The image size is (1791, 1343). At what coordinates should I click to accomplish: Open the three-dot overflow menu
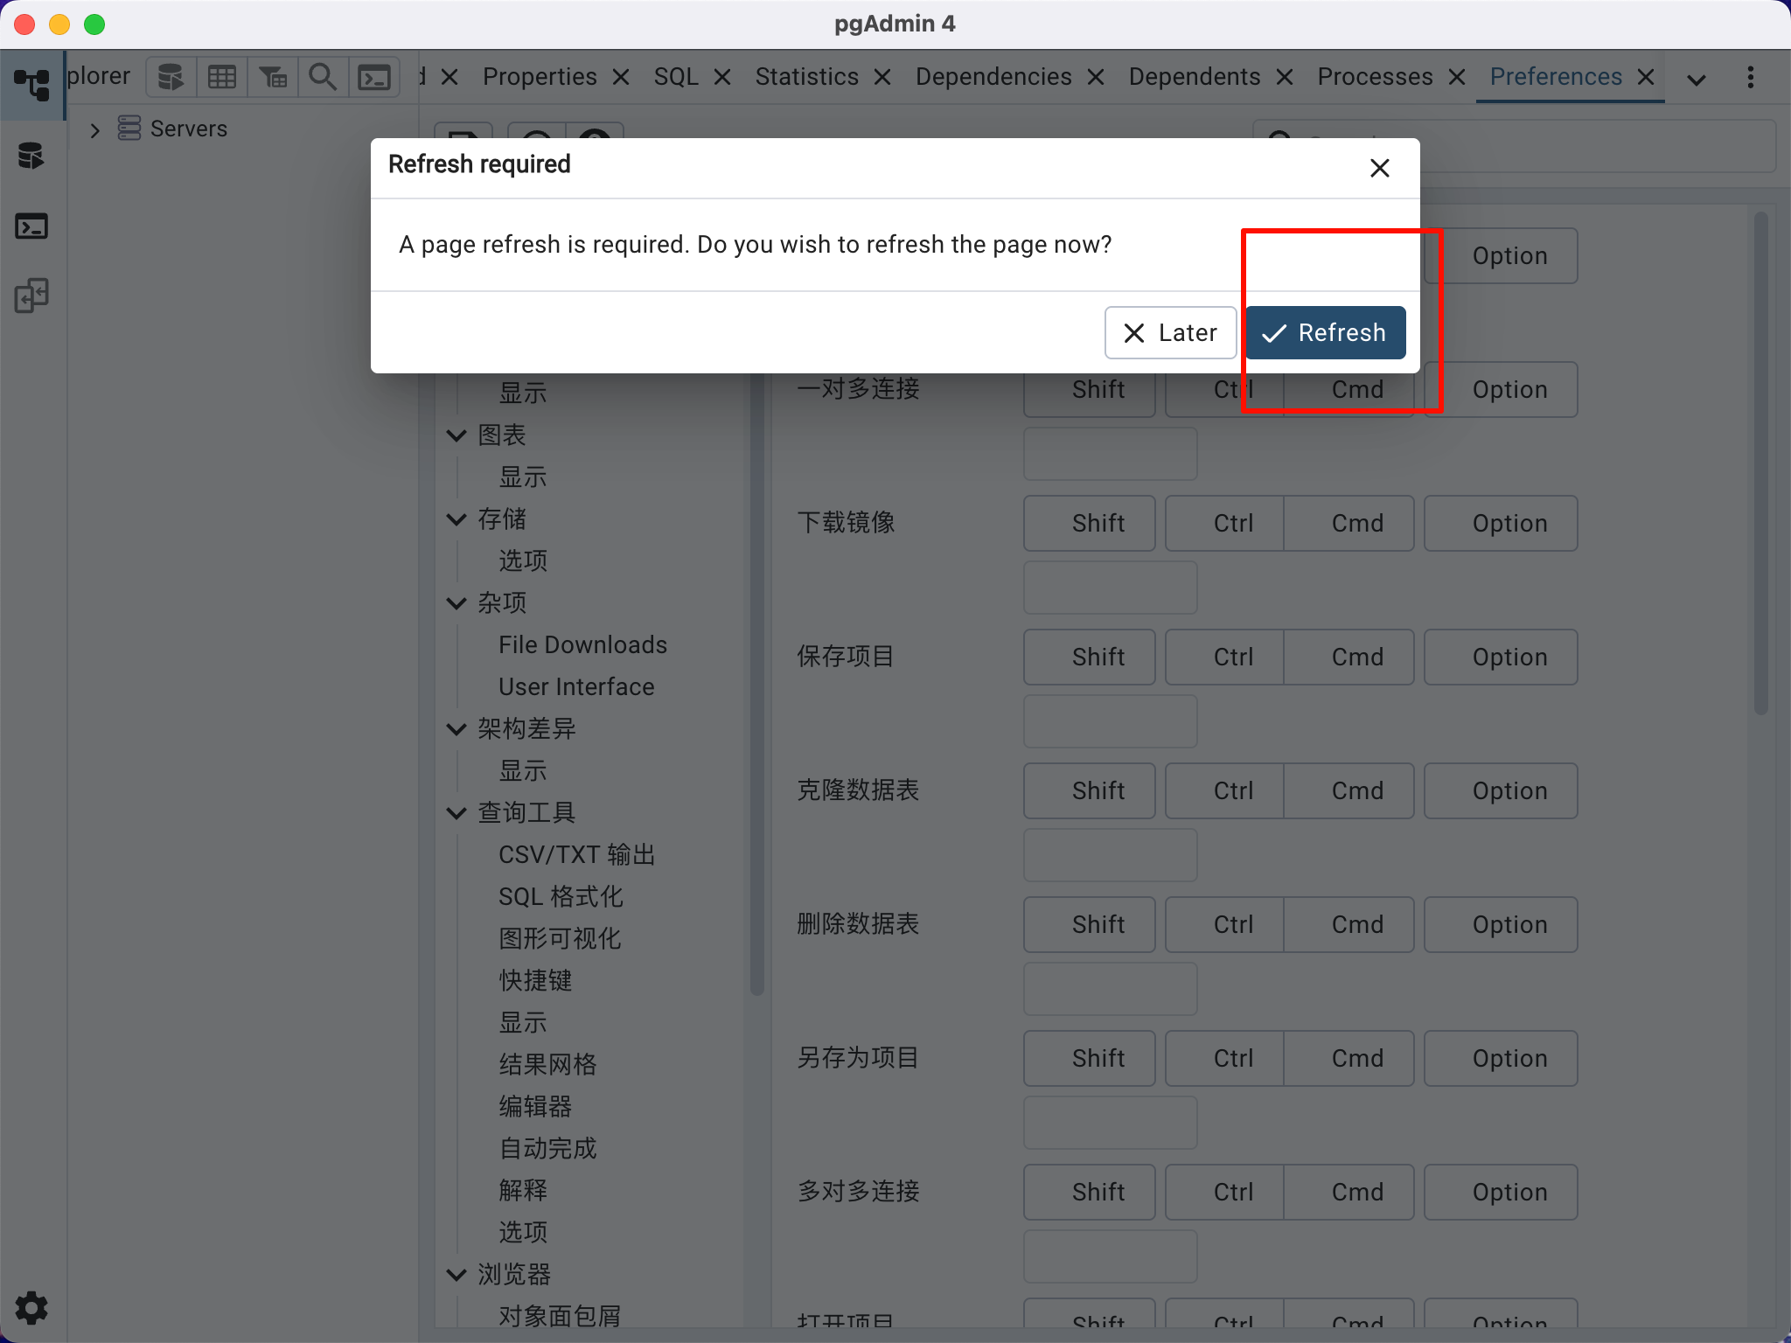1749,77
